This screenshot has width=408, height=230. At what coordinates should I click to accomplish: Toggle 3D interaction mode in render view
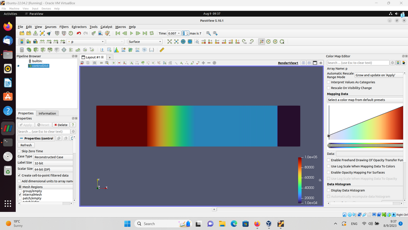[101, 63]
